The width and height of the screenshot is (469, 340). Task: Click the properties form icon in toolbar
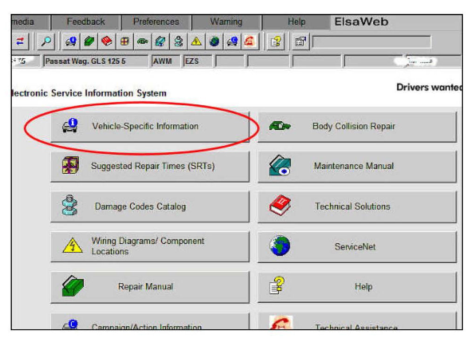[300, 42]
